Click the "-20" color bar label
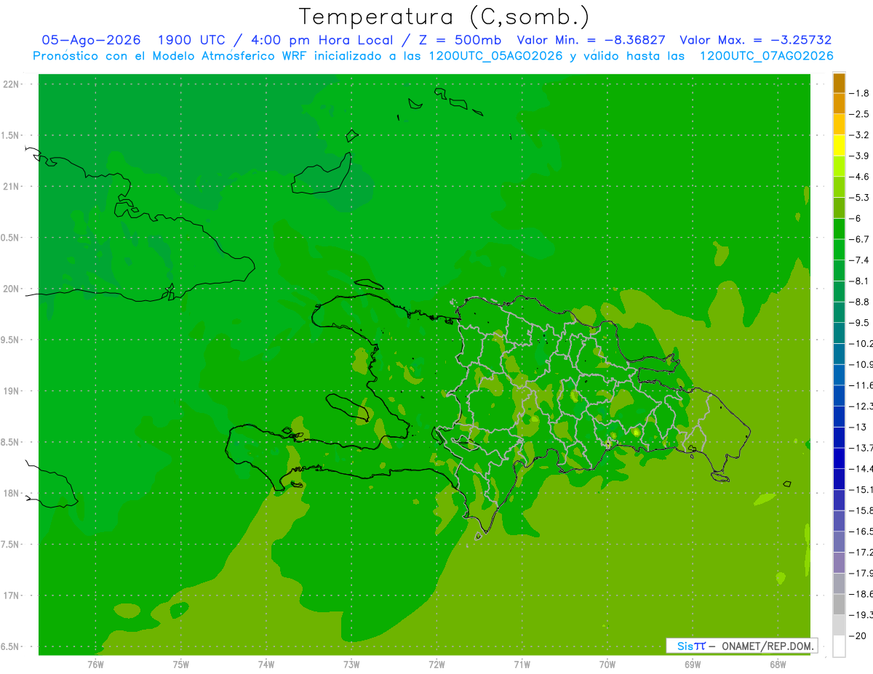873x674 pixels. click(858, 636)
